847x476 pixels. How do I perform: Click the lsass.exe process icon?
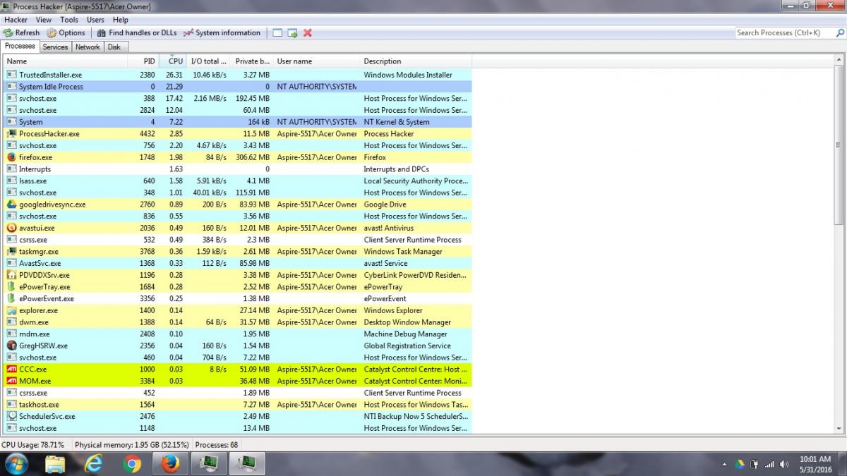pos(12,181)
